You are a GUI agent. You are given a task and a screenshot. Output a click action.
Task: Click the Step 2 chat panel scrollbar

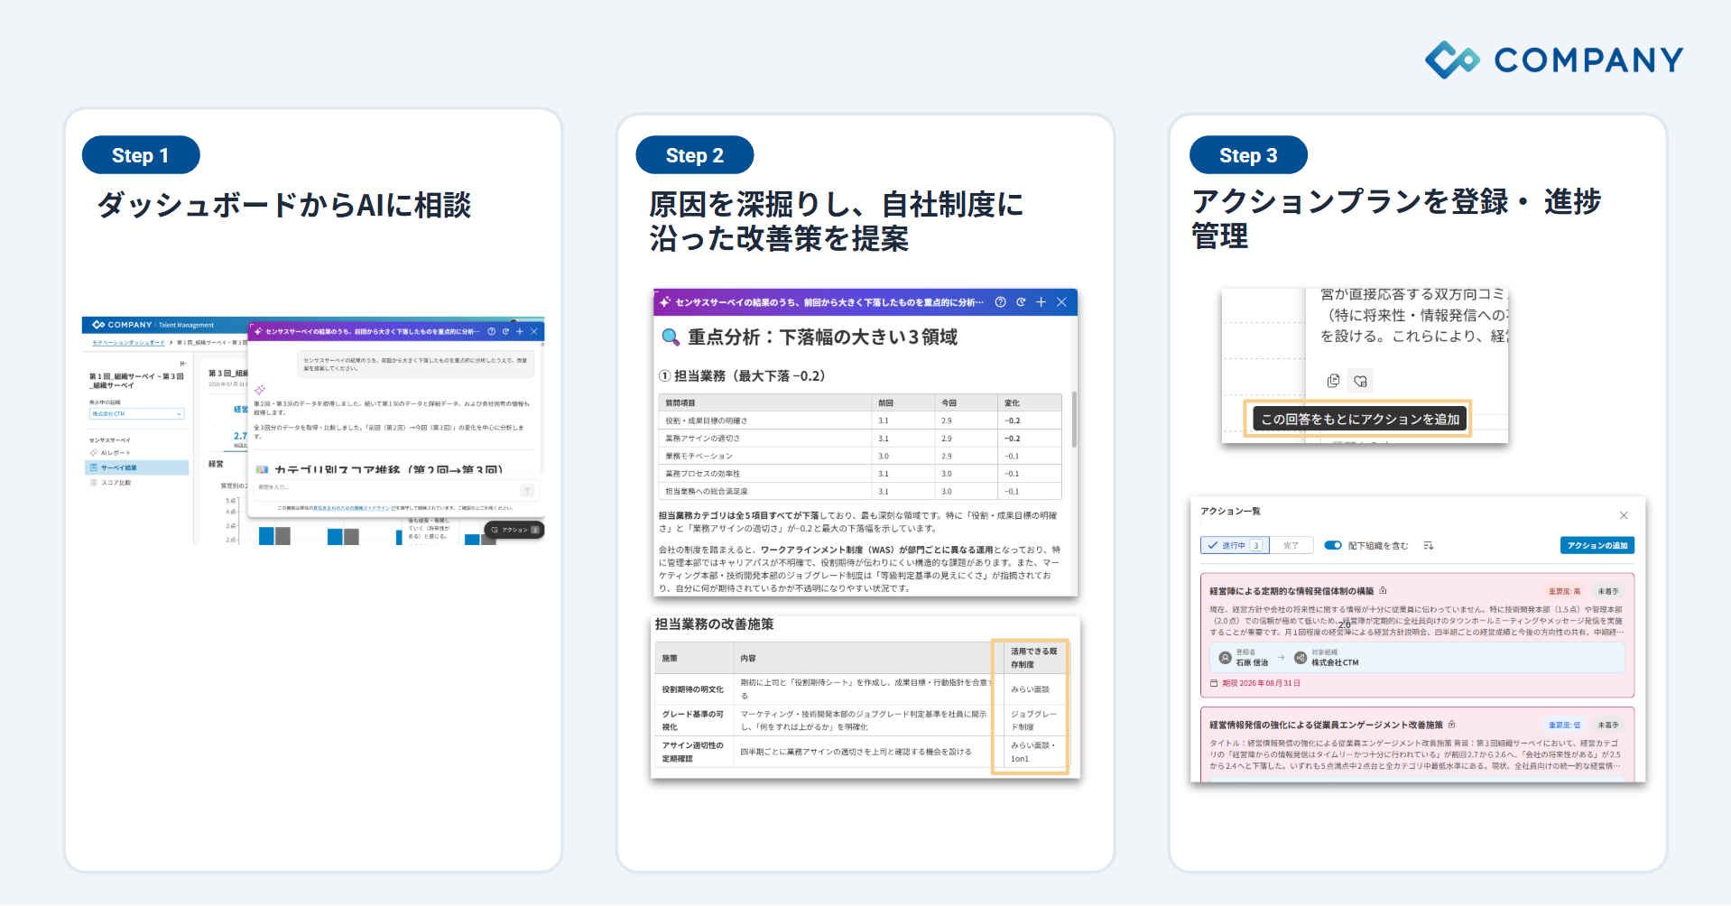pyautogui.click(x=1074, y=420)
